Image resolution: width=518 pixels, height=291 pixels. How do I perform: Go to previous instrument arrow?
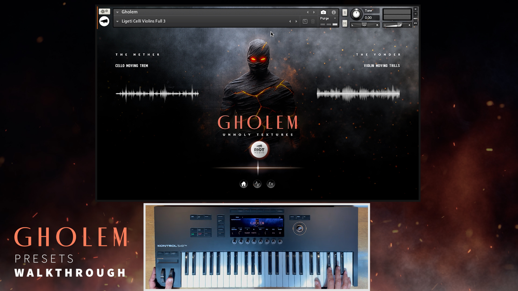coord(308,12)
